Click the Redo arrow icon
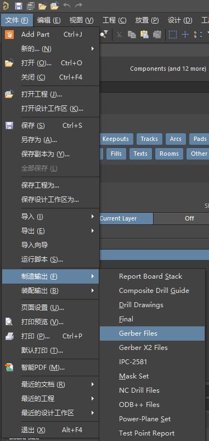 (x=78, y=5)
